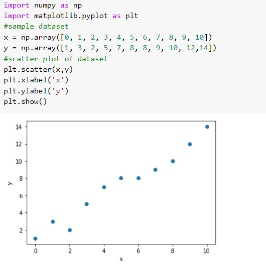Place cursor in the 'y = np.array' line
Viewport: 266px width, 266px height.
110,48
